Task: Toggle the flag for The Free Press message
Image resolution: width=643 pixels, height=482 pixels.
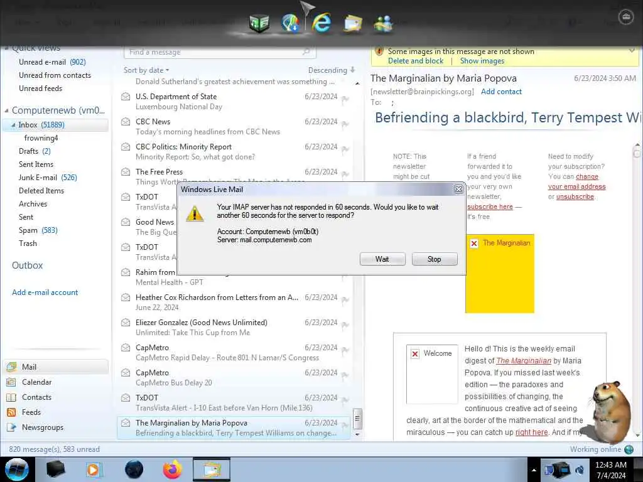Action: pyautogui.click(x=345, y=174)
